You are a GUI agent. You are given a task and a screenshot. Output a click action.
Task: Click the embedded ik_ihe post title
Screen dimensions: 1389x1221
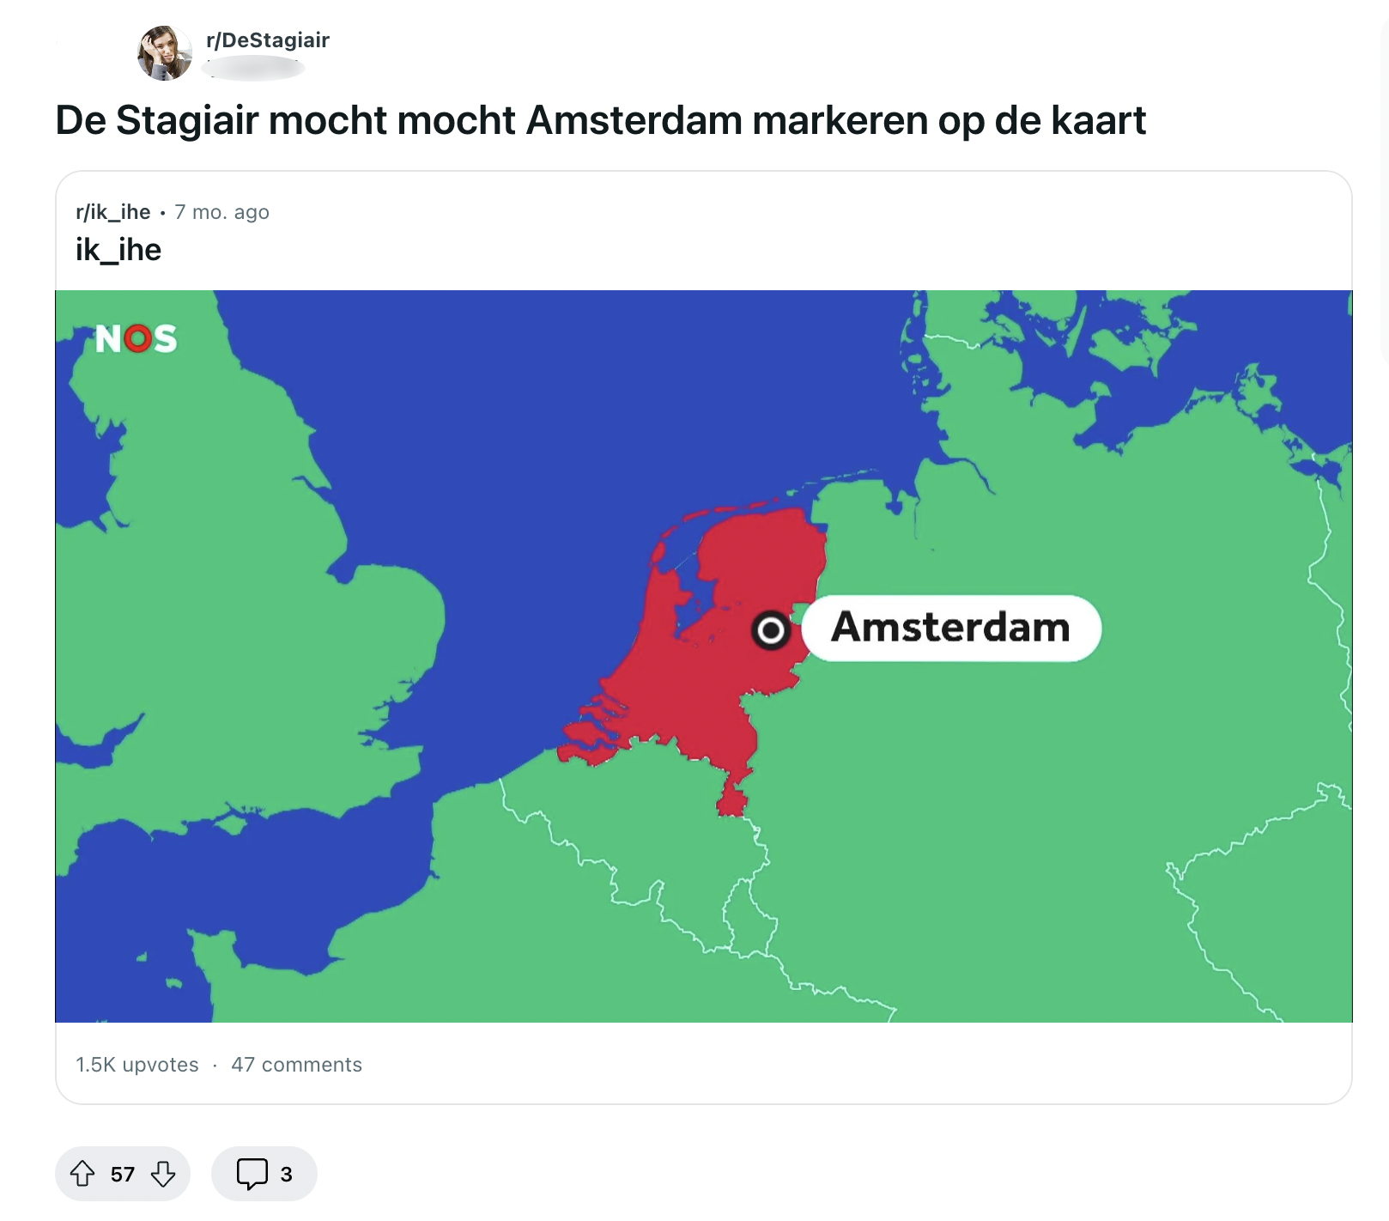coord(118,250)
